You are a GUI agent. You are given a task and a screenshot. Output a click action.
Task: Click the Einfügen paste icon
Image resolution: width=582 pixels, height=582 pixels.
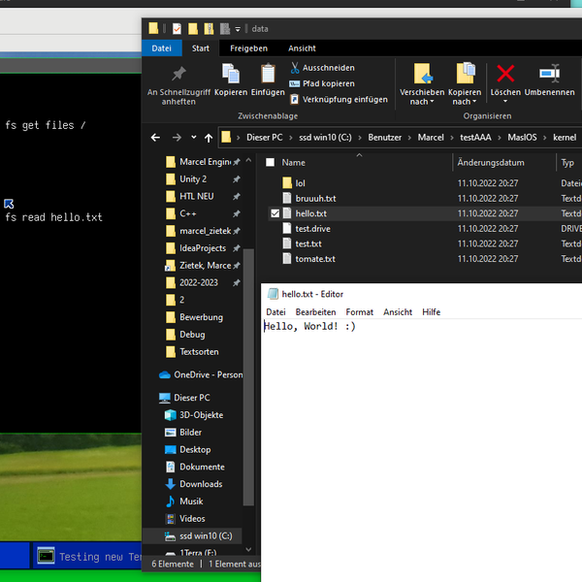[x=268, y=75]
